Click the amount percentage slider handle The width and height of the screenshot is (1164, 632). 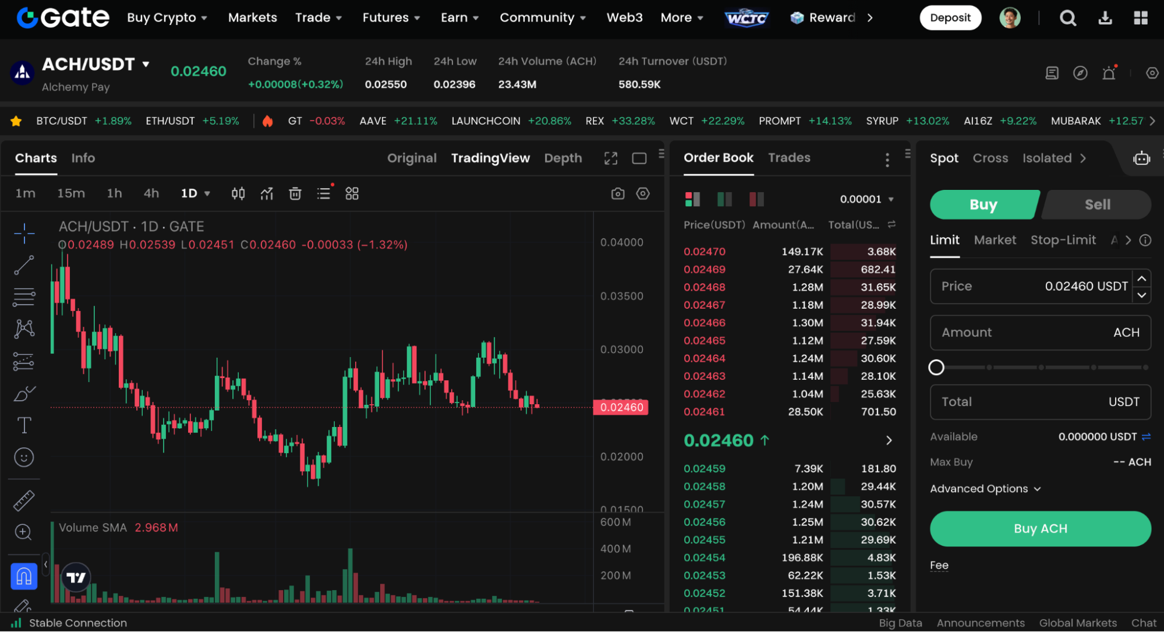(x=936, y=368)
